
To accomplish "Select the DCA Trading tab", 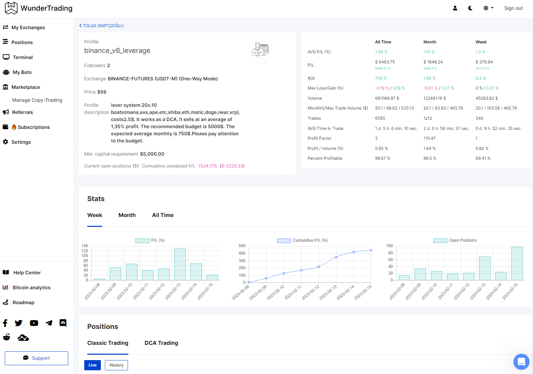I will point(161,343).
